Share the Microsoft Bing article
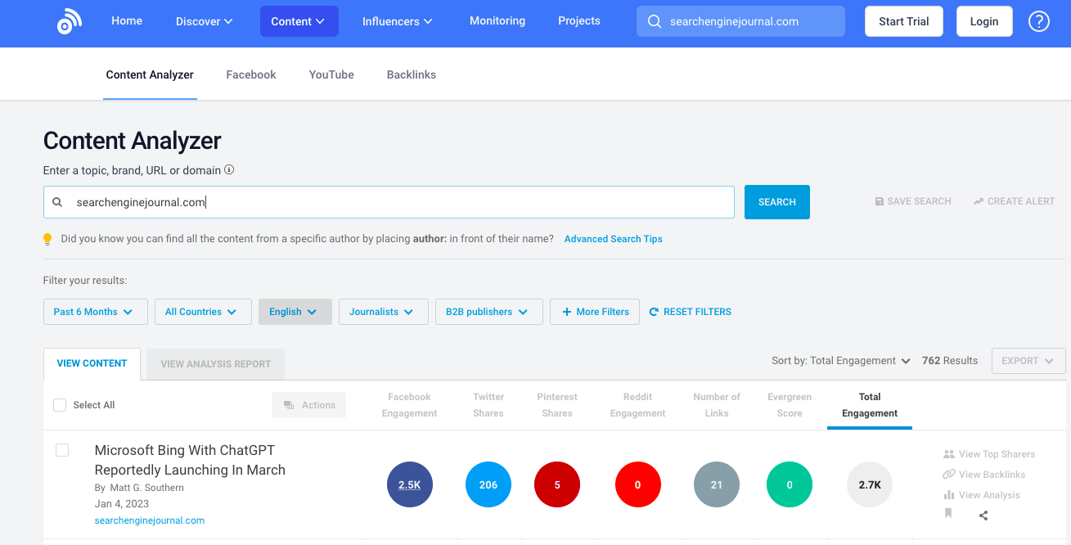This screenshot has height=545, width=1071. [x=983, y=515]
